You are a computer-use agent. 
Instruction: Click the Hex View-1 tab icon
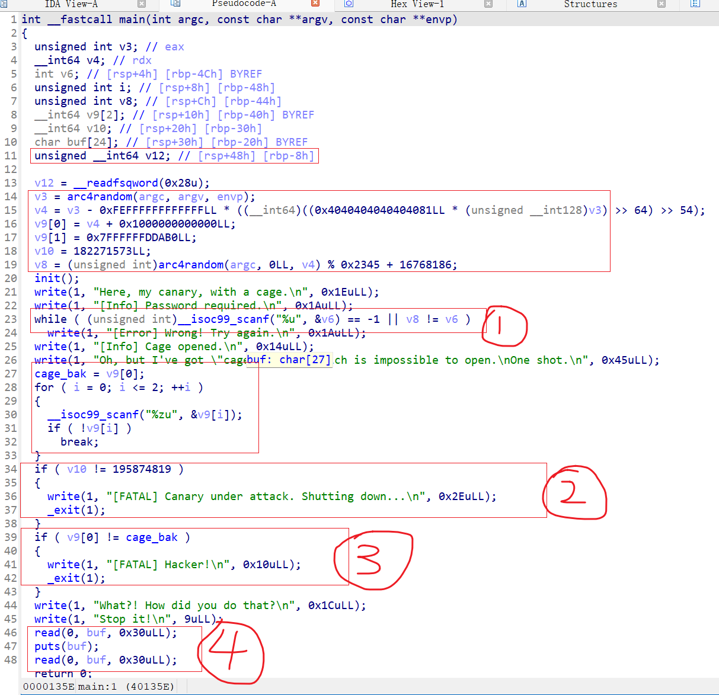click(350, 5)
